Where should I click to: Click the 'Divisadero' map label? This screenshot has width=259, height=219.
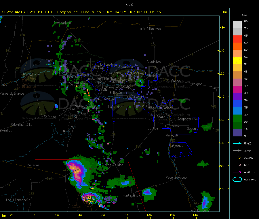(62, 23)
